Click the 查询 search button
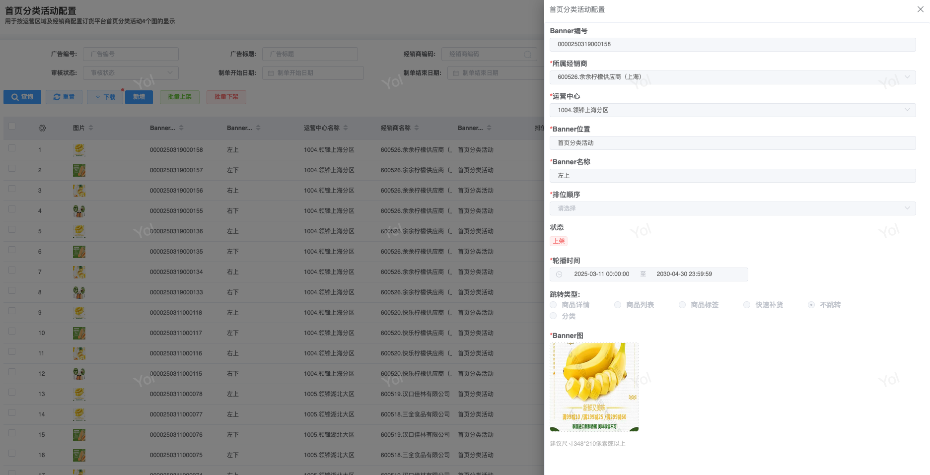Viewport: 930px width, 475px height. pos(22,97)
